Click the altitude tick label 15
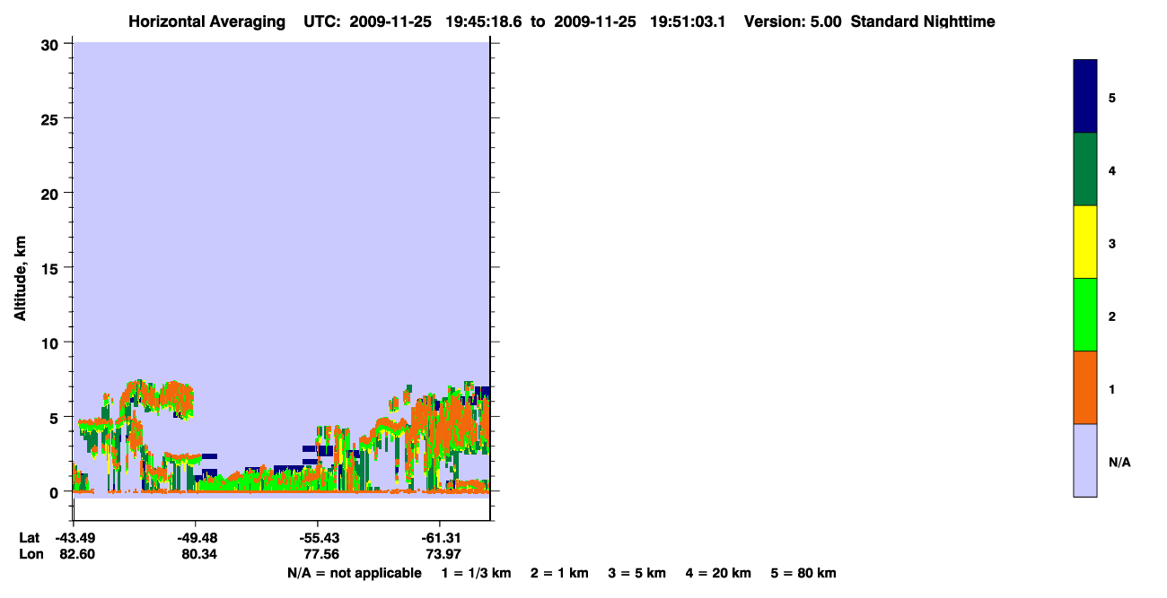The width and height of the screenshot is (1167, 598). coord(51,268)
